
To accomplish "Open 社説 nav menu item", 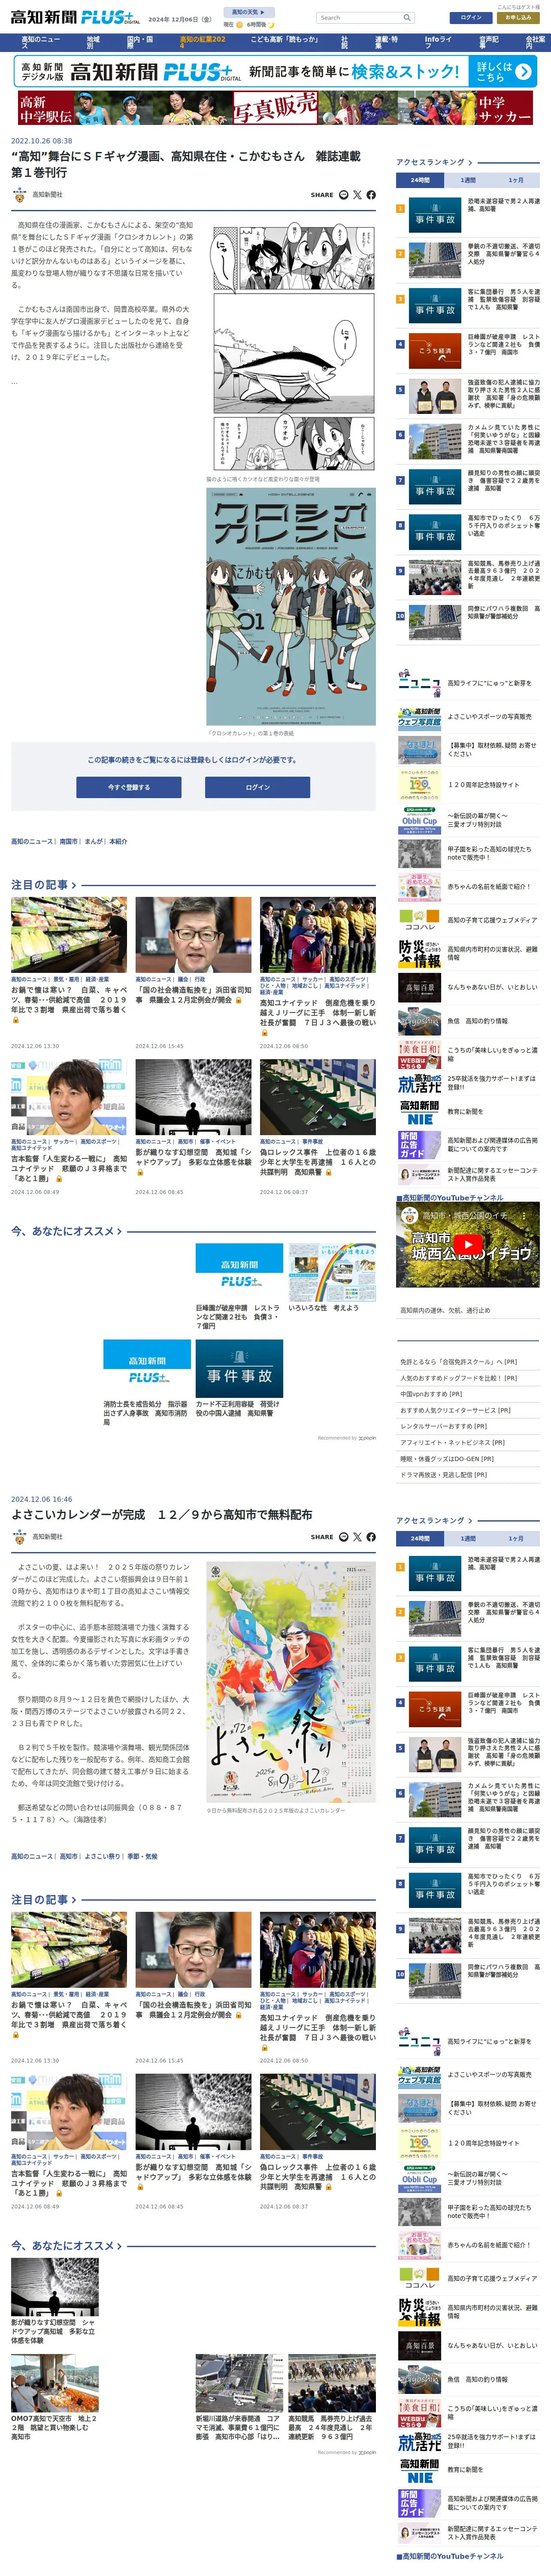I will [345, 42].
